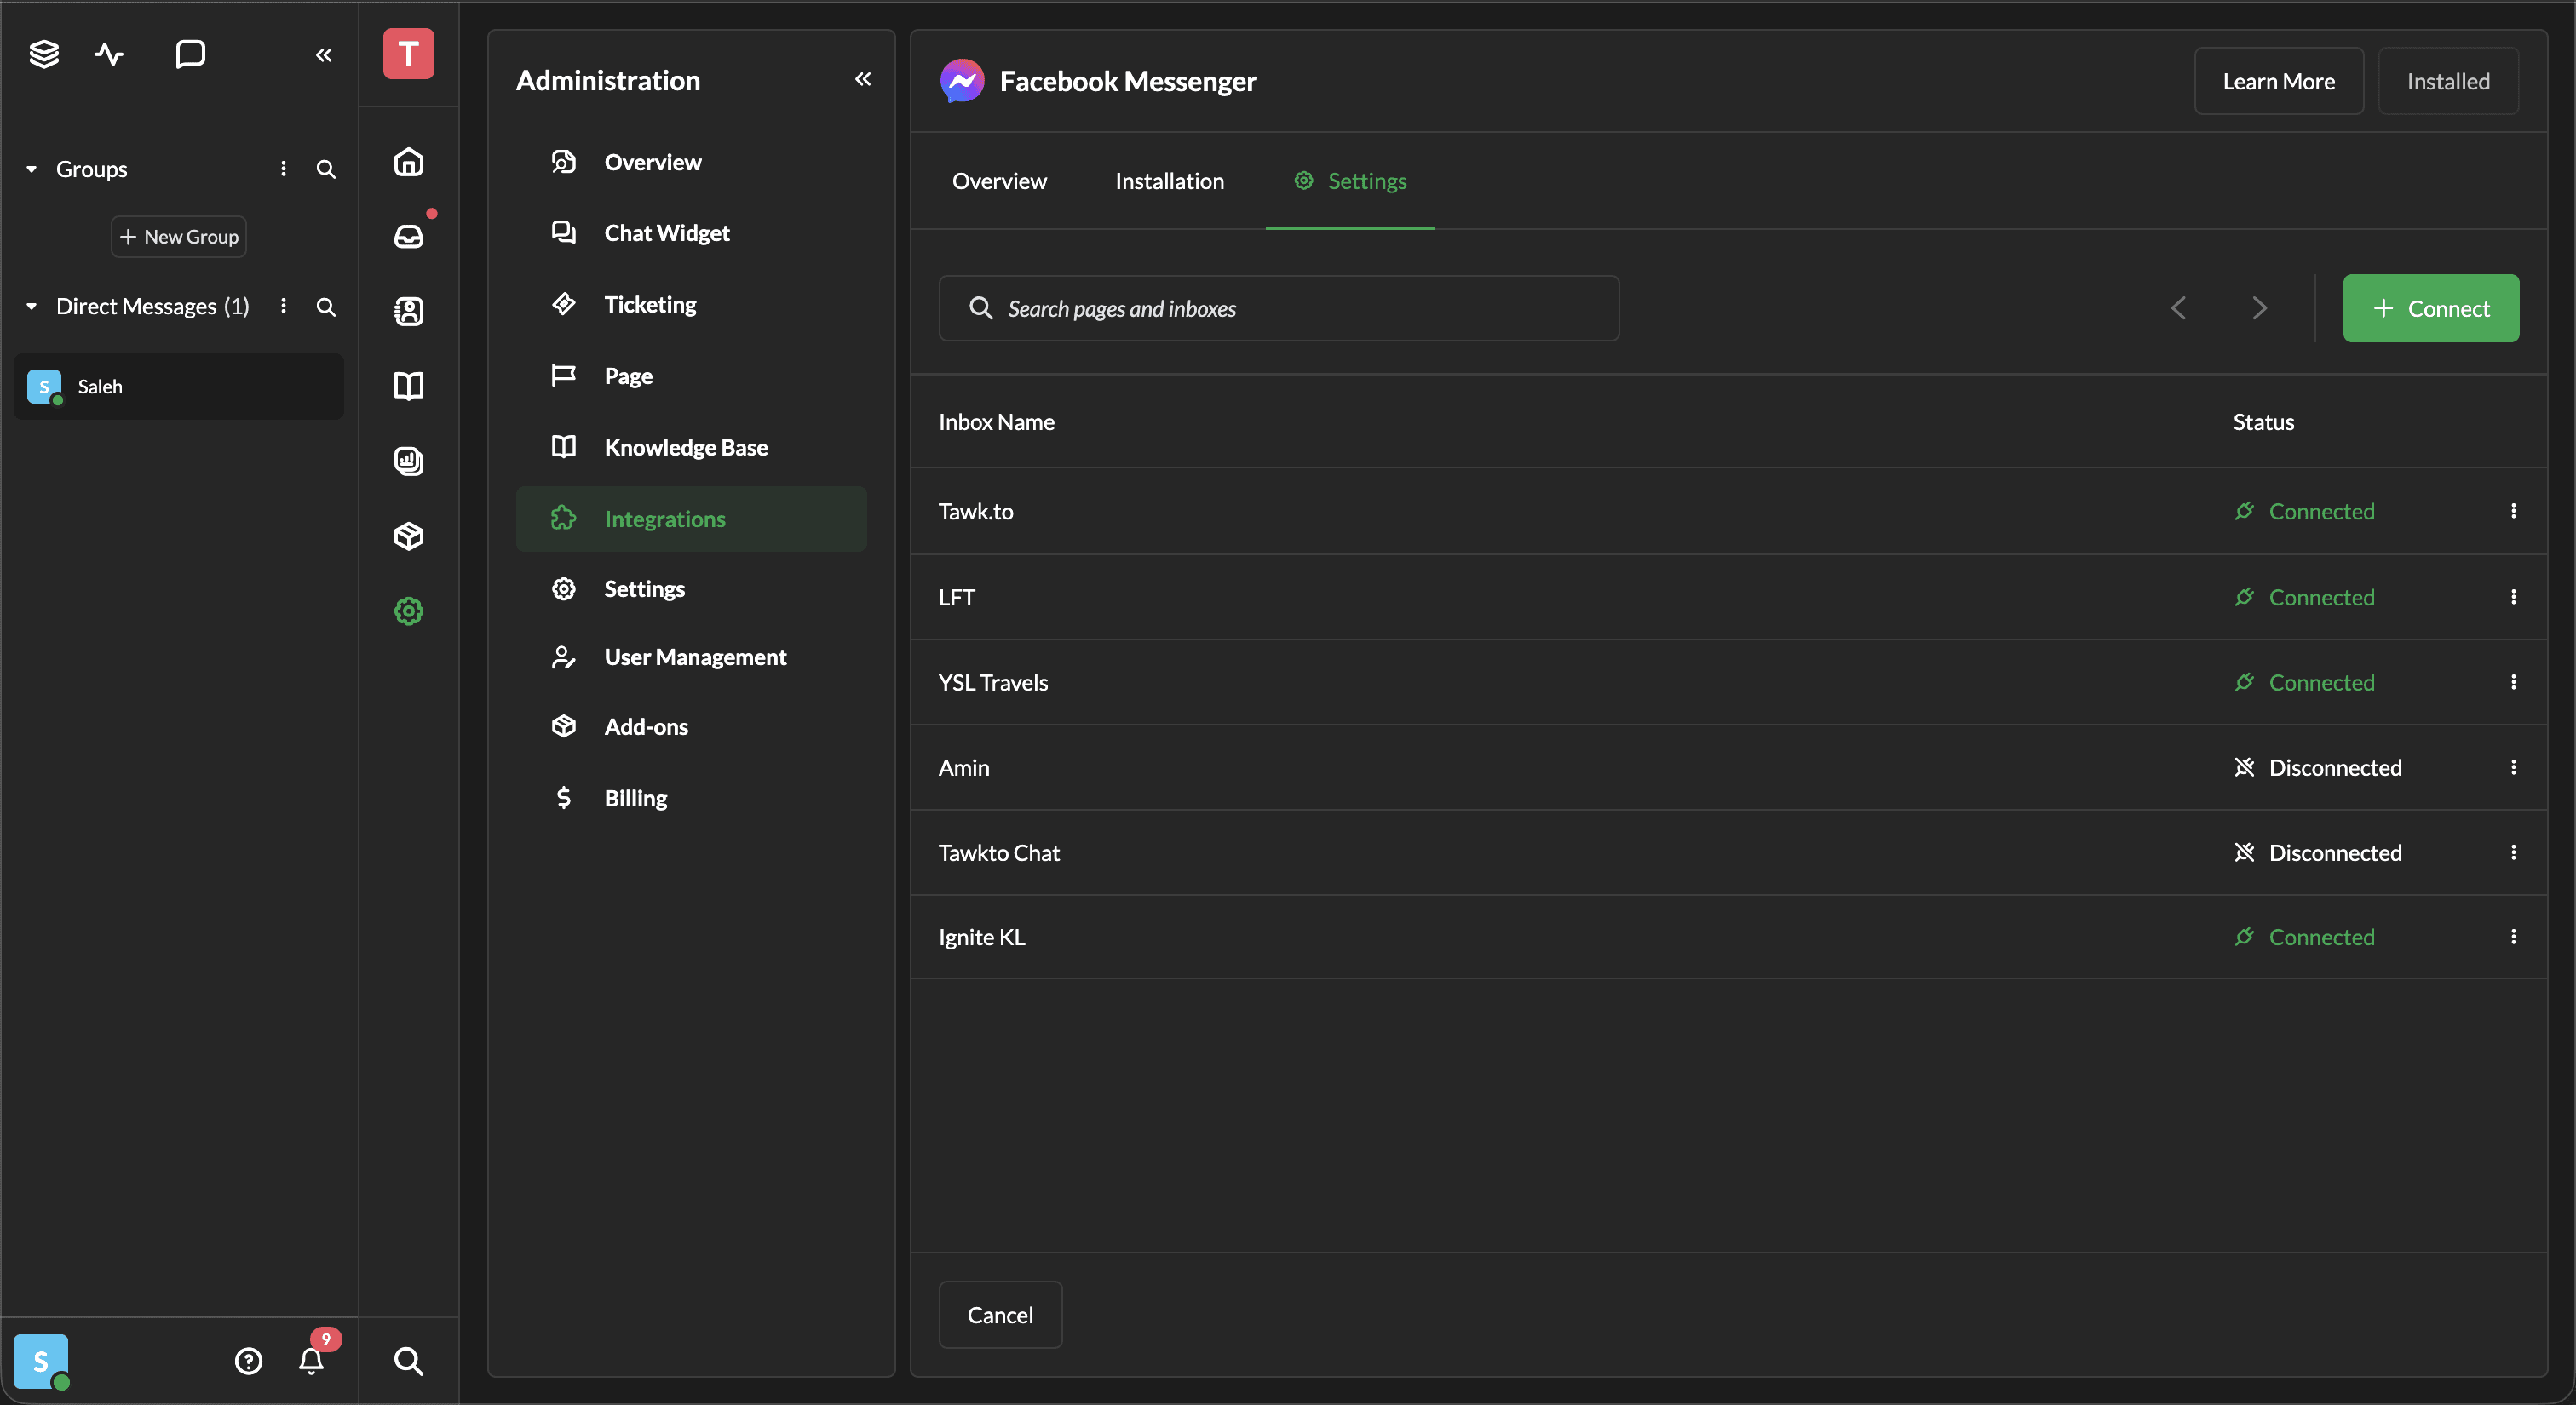Click the Search pages and inboxes field

coord(1279,307)
